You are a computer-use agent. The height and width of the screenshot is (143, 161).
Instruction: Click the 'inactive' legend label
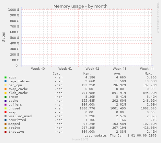click(16, 132)
